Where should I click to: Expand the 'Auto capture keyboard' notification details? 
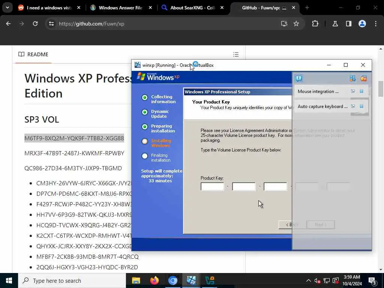coord(353,106)
